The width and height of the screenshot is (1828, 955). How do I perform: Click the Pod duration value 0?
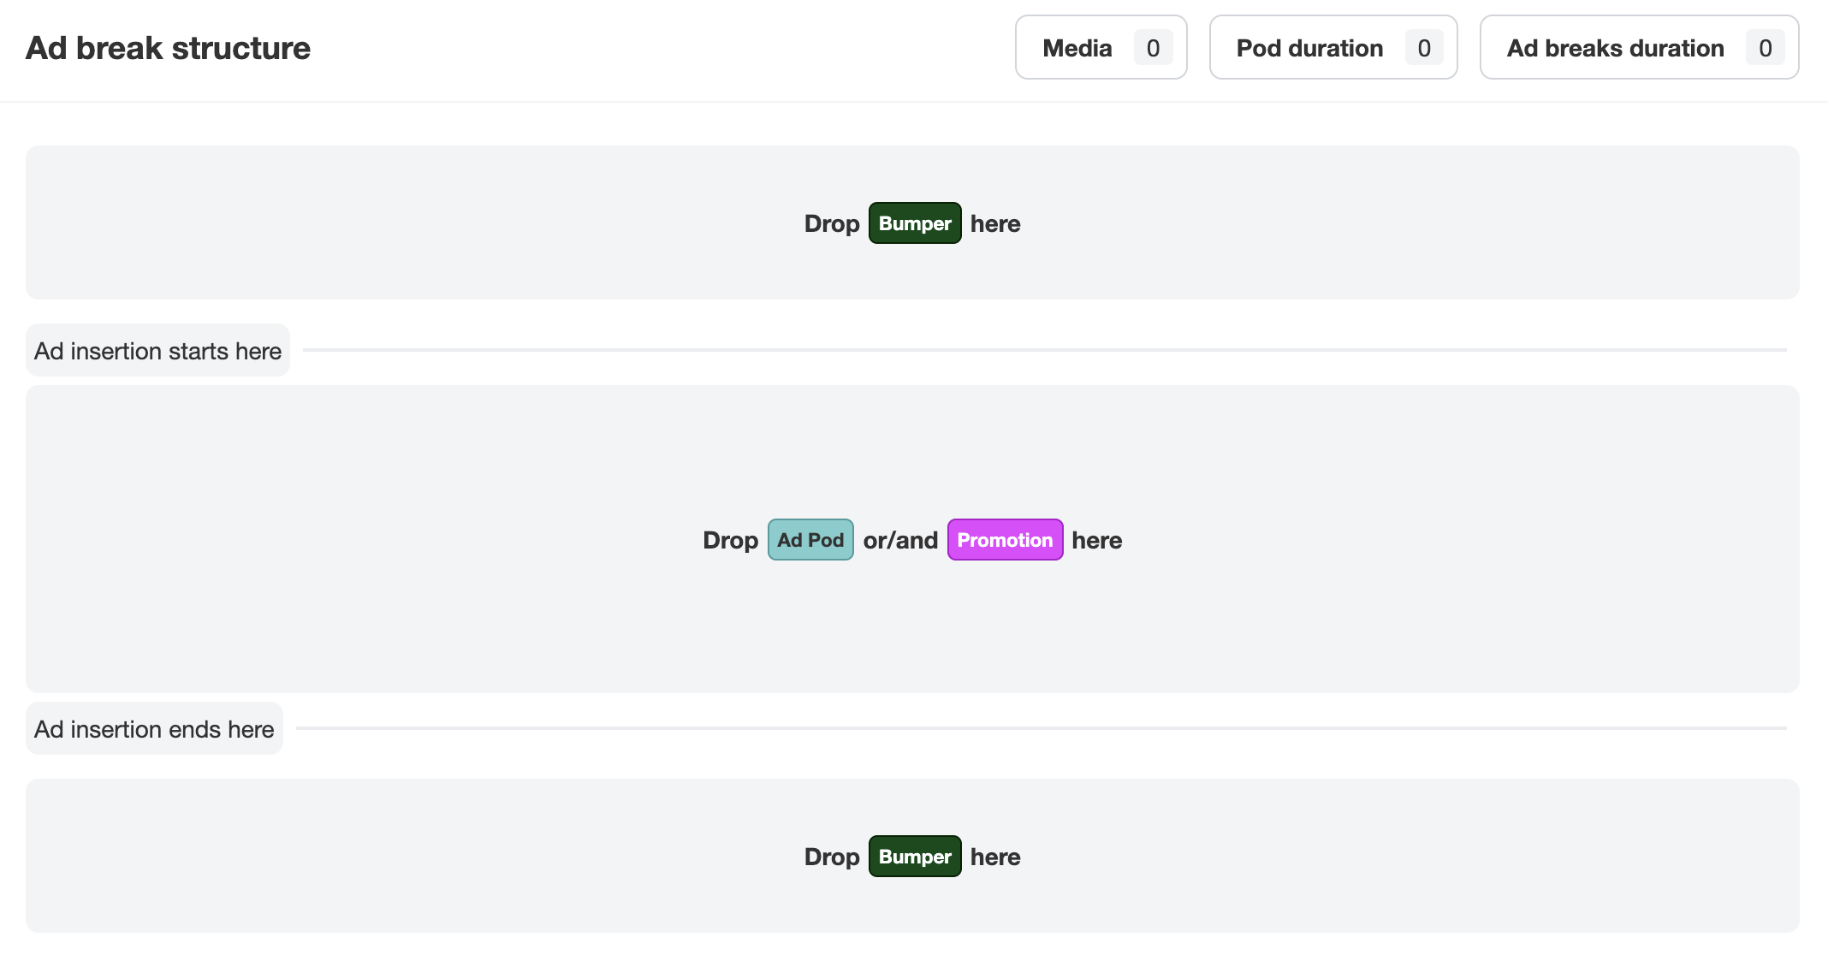tap(1423, 48)
